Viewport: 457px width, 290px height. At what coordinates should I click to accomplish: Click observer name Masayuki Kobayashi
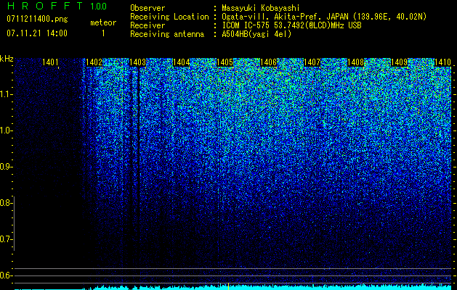[x=261, y=9]
